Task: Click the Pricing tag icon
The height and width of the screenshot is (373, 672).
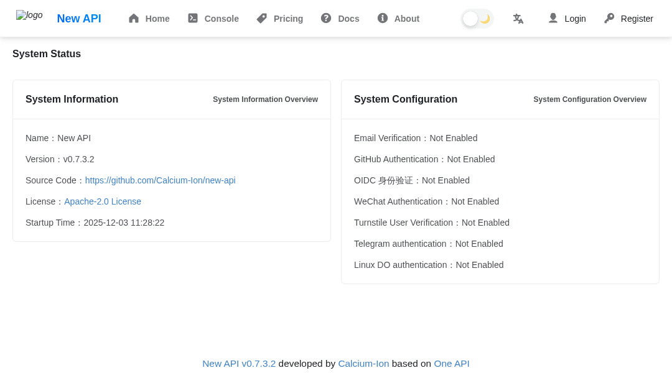Action: pyautogui.click(x=260, y=19)
